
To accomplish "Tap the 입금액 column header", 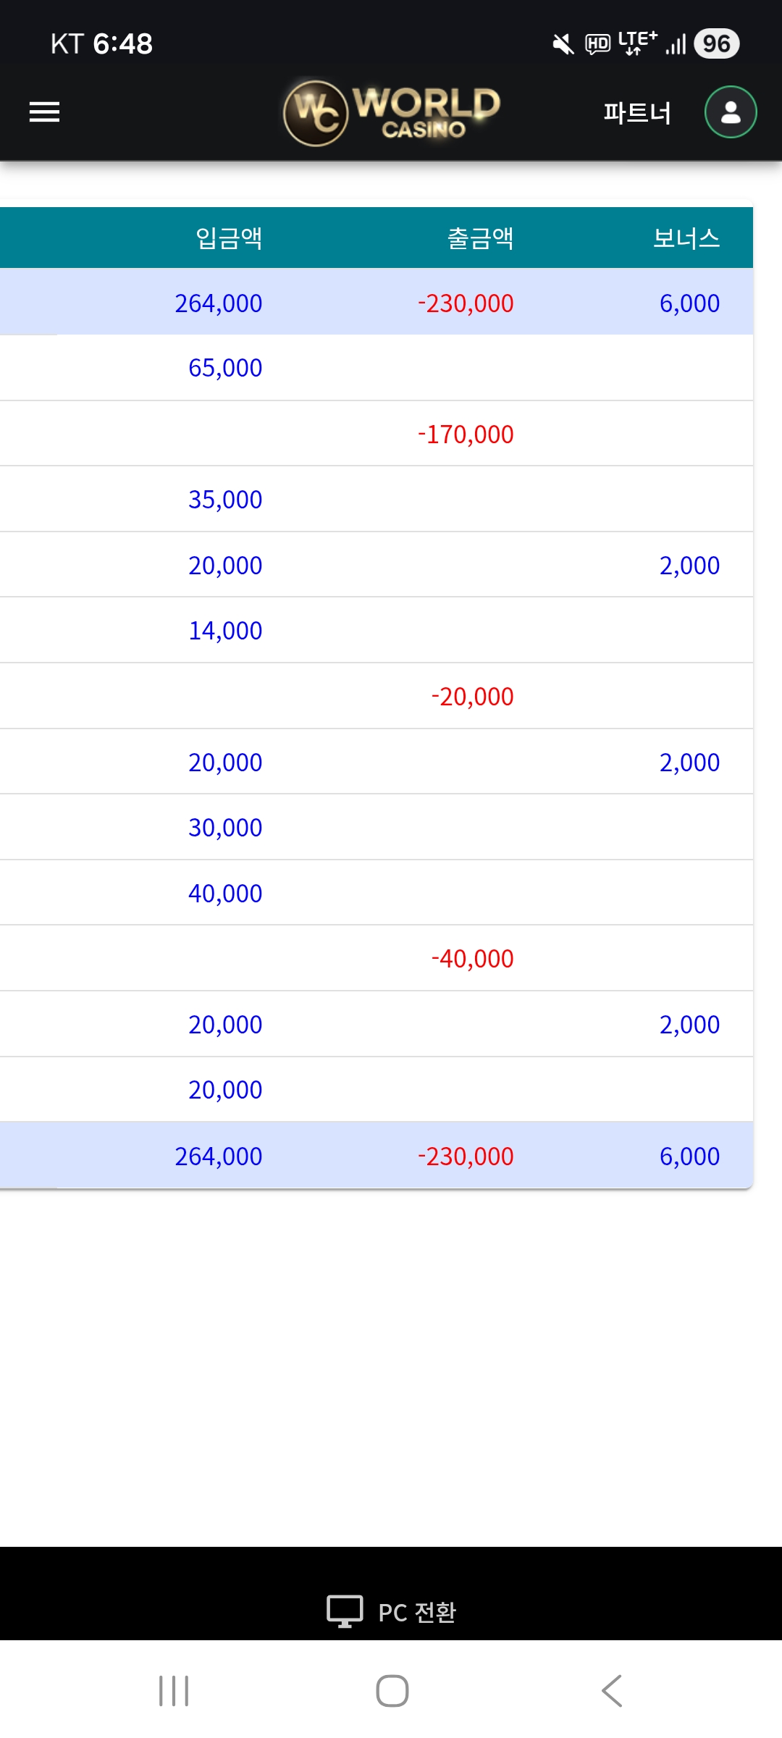I will [x=229, y=238].
